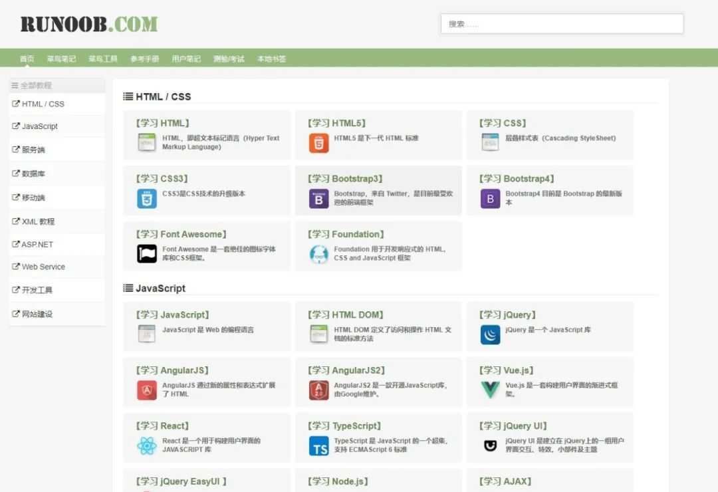This screenshot has width=718, height=492.
Task: Go to 参考手册 in navigation bar
Action: click(x=145, y=59)
